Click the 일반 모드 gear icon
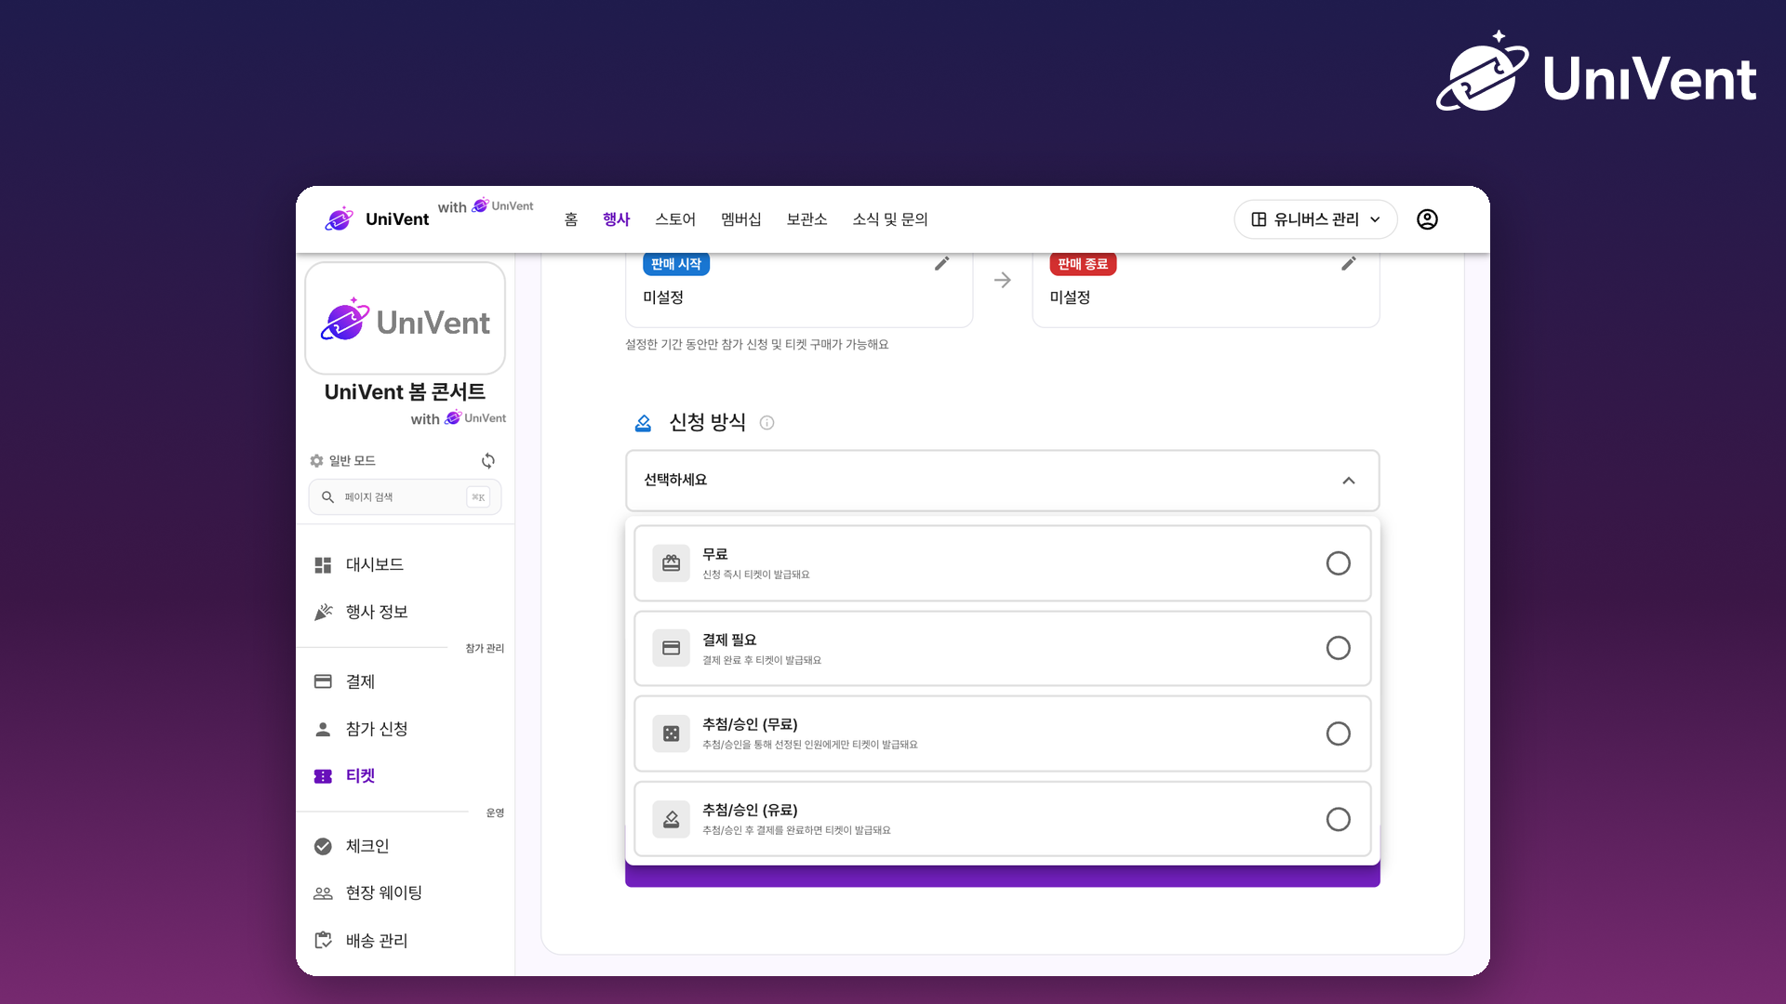This screenshot has height=1004, width=1786. (316, 461)
